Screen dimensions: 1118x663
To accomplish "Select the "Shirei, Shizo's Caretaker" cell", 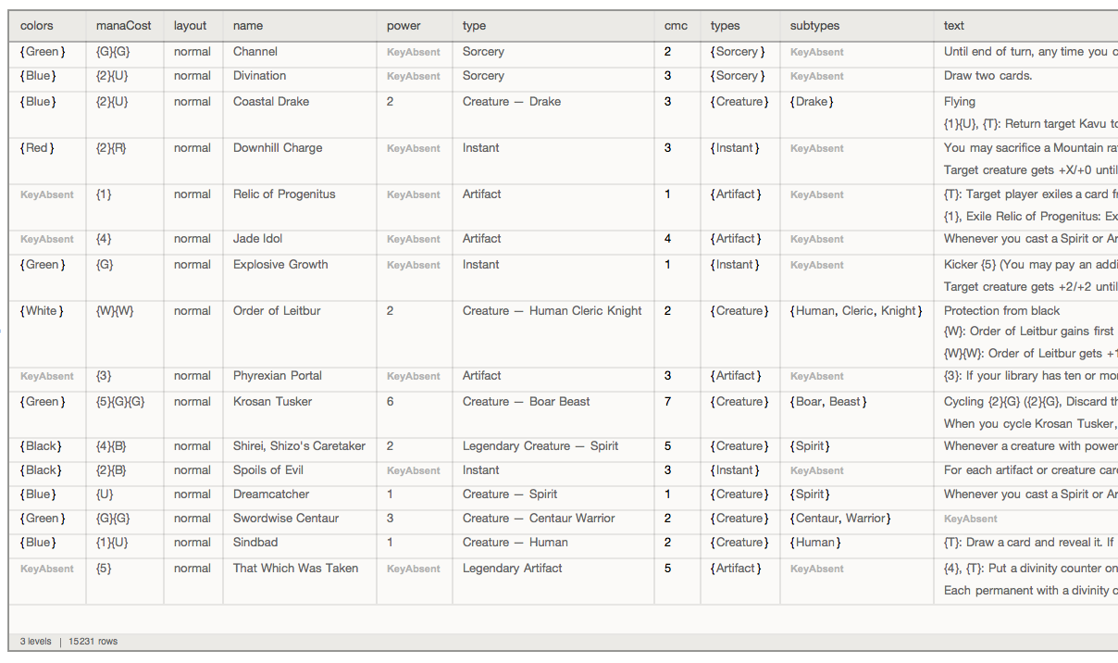I will [299, 446].
